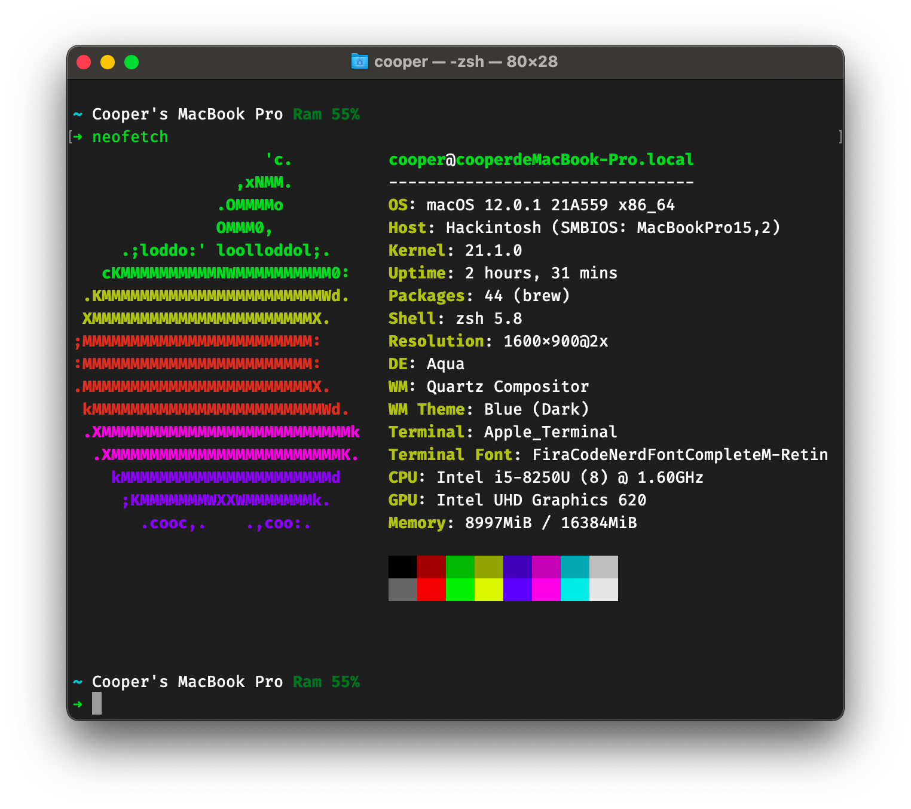The height and width of the screenshot is (809, 911).
Task: Click the Apple ASCII art logo
Action: click(x=215, y=341)
